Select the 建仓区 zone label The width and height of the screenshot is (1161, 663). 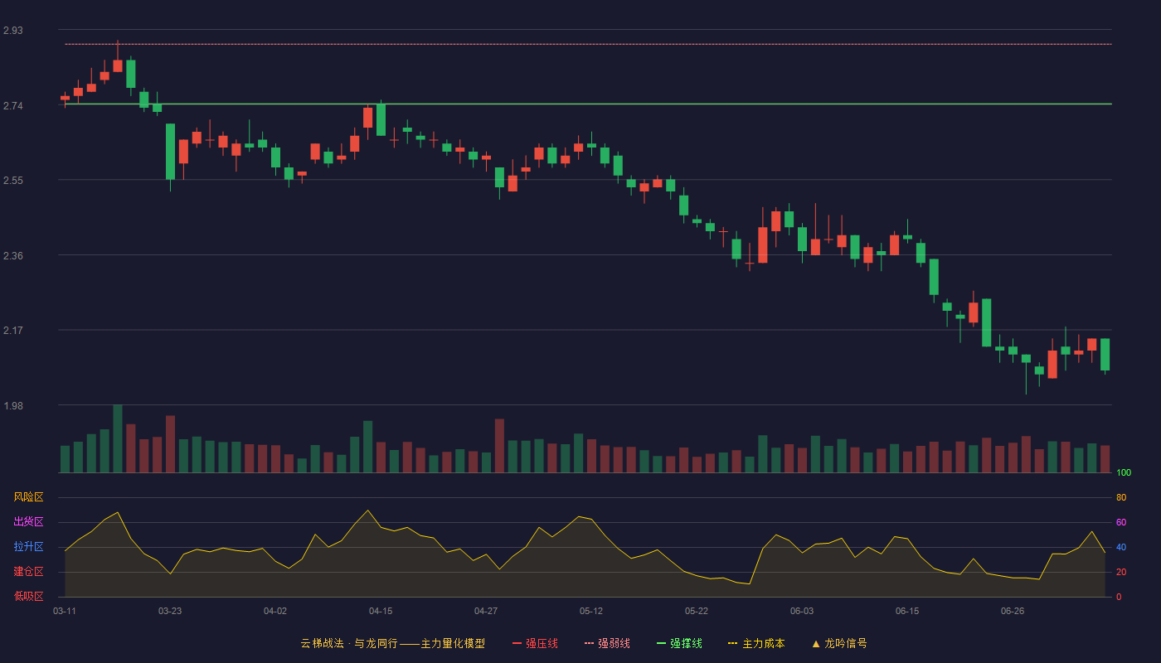(28, 572)
